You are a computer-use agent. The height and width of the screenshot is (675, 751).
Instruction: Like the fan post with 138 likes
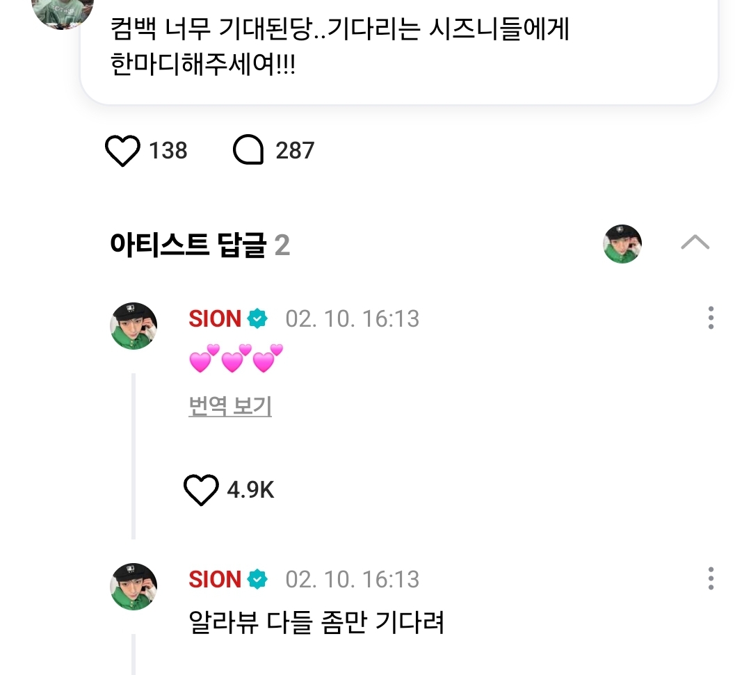tap(122, 150)
